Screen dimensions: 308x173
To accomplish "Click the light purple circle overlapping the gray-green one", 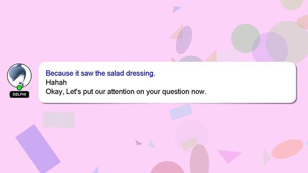I will [269, 48].
